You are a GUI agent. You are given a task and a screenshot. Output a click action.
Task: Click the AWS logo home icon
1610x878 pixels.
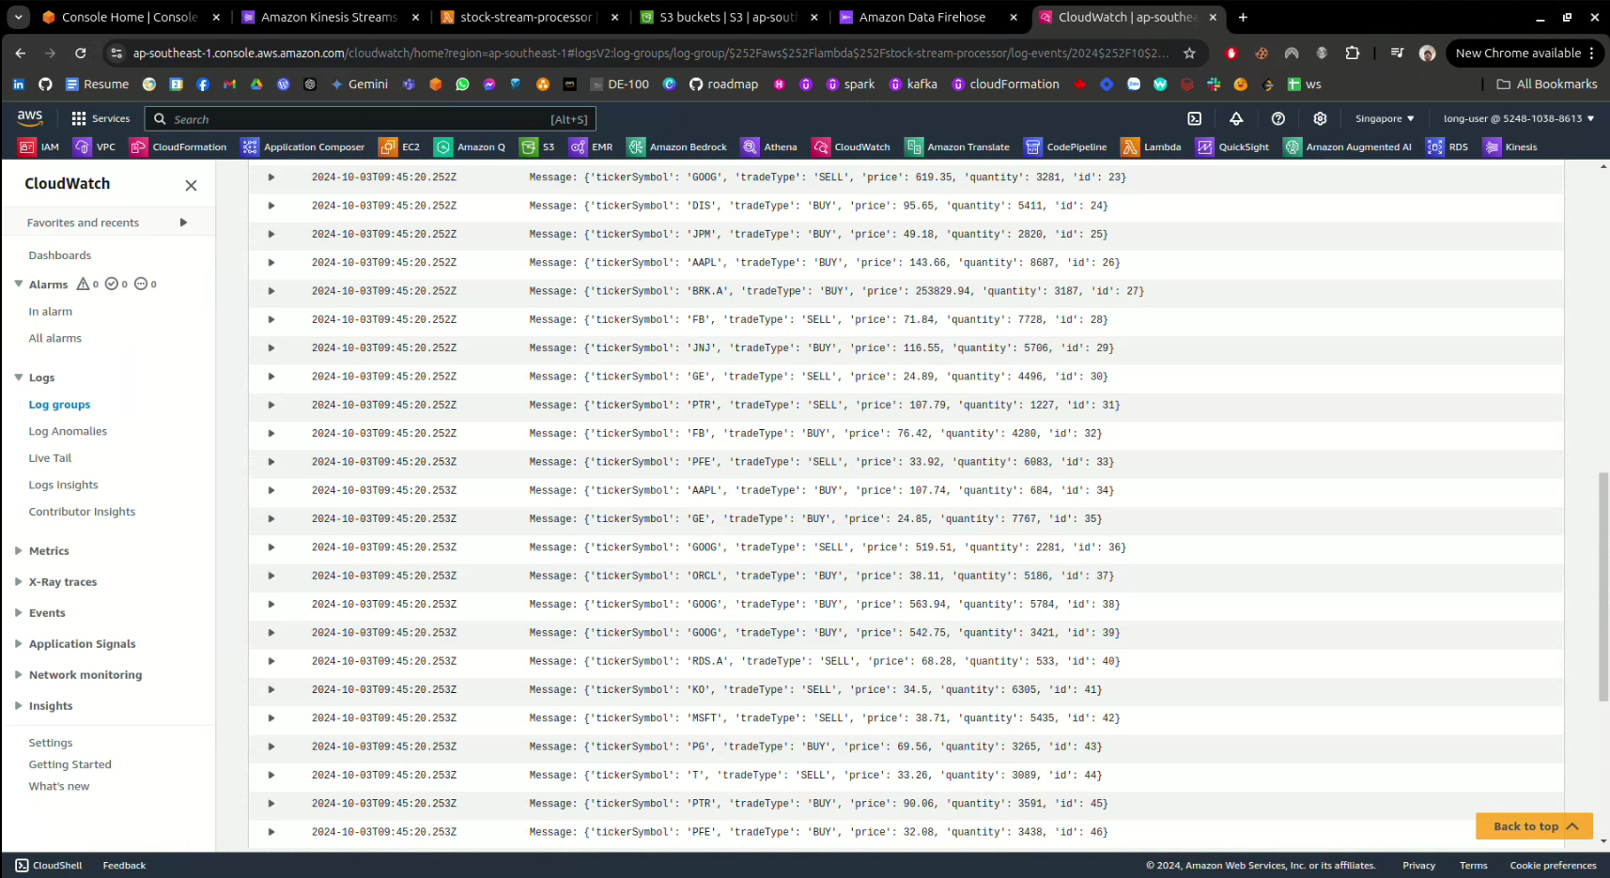tap(30, 117)
